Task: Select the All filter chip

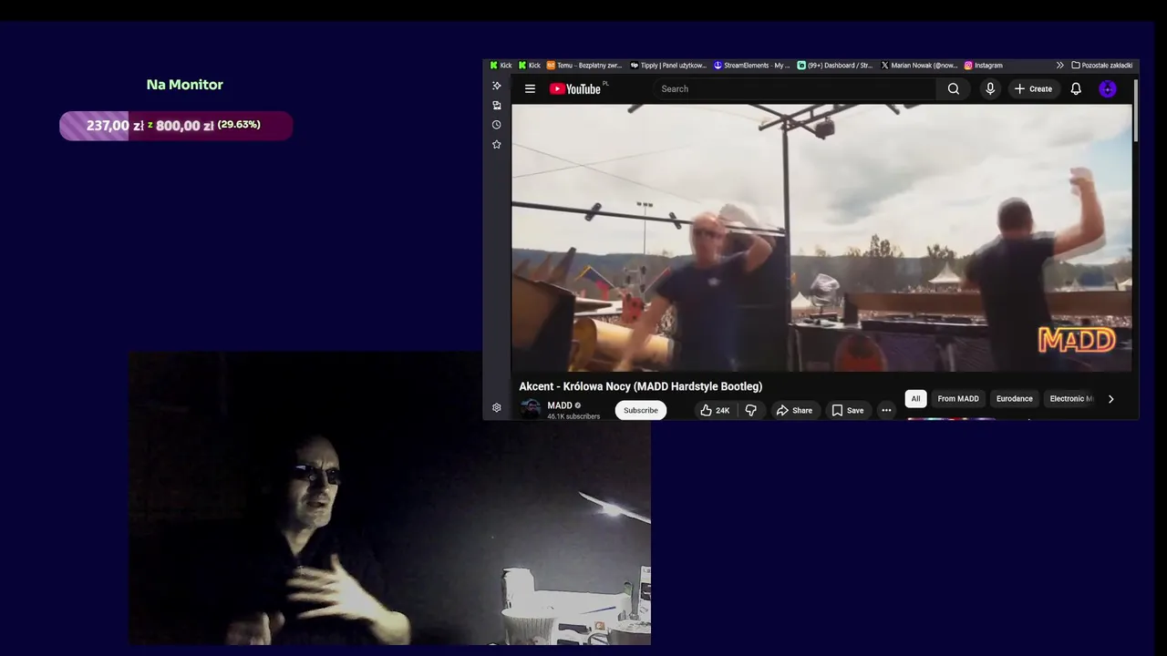Action: pos(915,399)
